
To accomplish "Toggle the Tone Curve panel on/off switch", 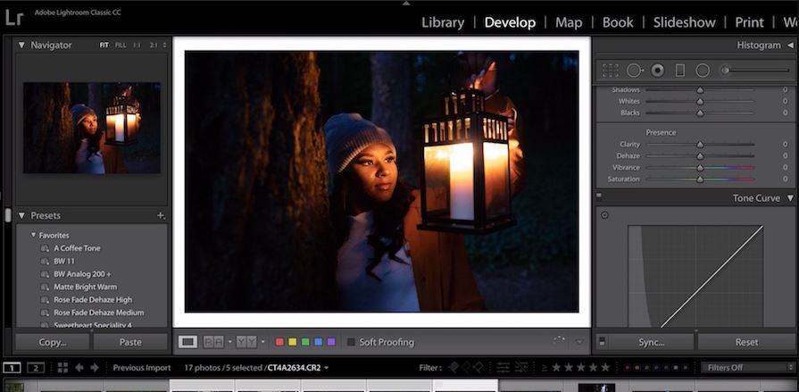I will (599, 195).
